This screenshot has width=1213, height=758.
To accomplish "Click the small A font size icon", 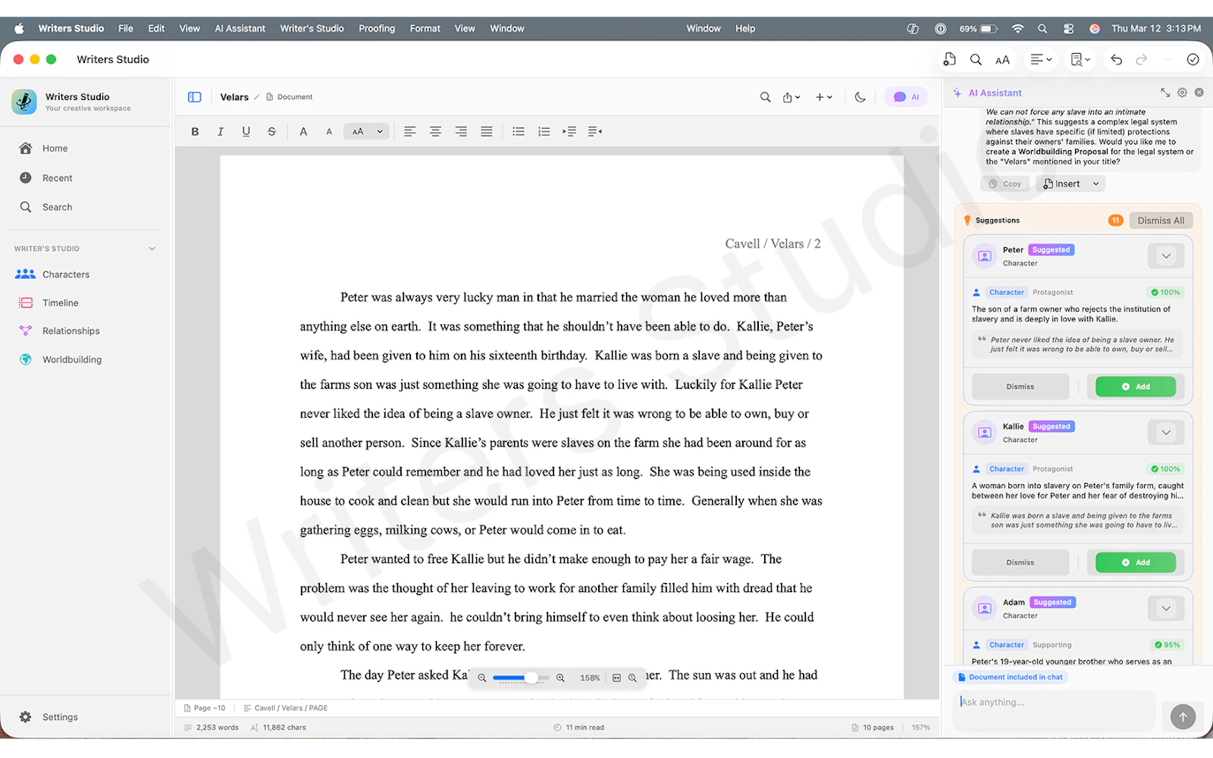I will pos(329,132).
